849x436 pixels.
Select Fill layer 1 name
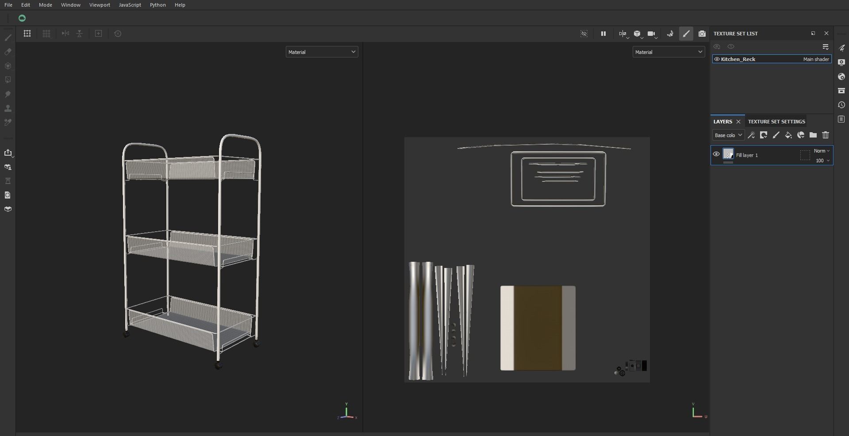pyautogui.click(x=747, y=155)
